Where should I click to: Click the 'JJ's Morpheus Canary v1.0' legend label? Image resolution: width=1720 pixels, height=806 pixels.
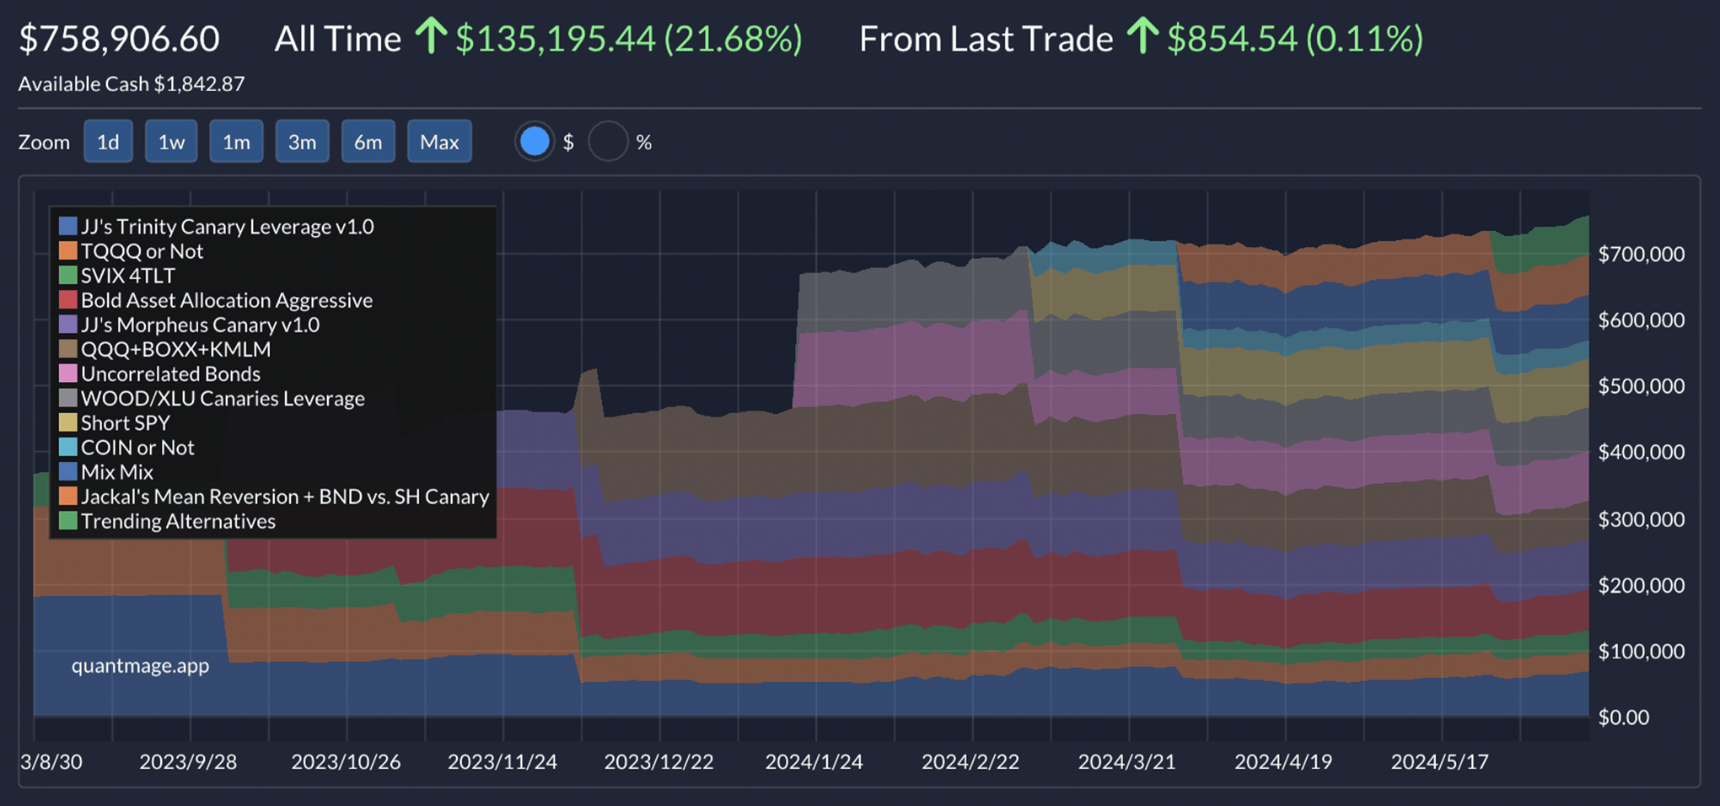point(201,325)
